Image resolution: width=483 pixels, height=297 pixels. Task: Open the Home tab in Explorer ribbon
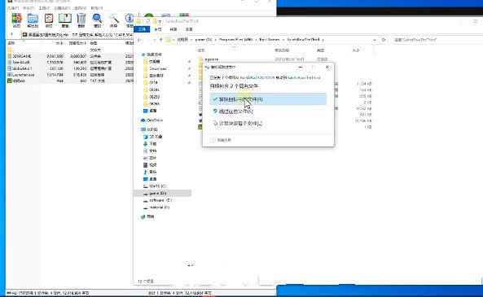(158, 29)
